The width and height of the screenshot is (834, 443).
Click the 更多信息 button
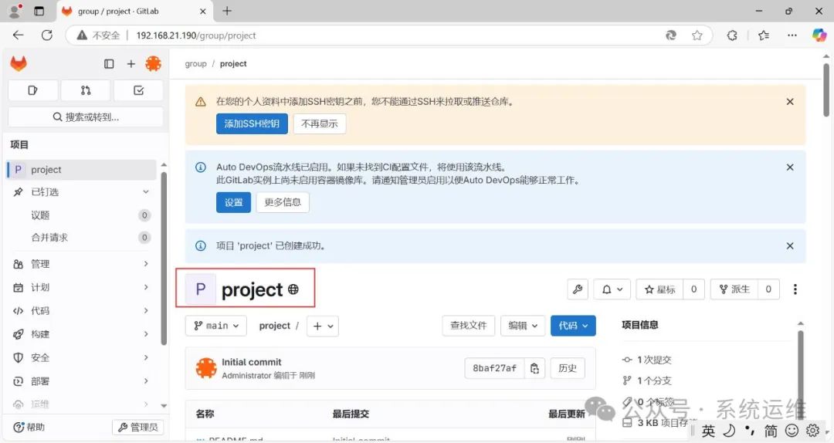pyautogui.click(x=283, y=202)
